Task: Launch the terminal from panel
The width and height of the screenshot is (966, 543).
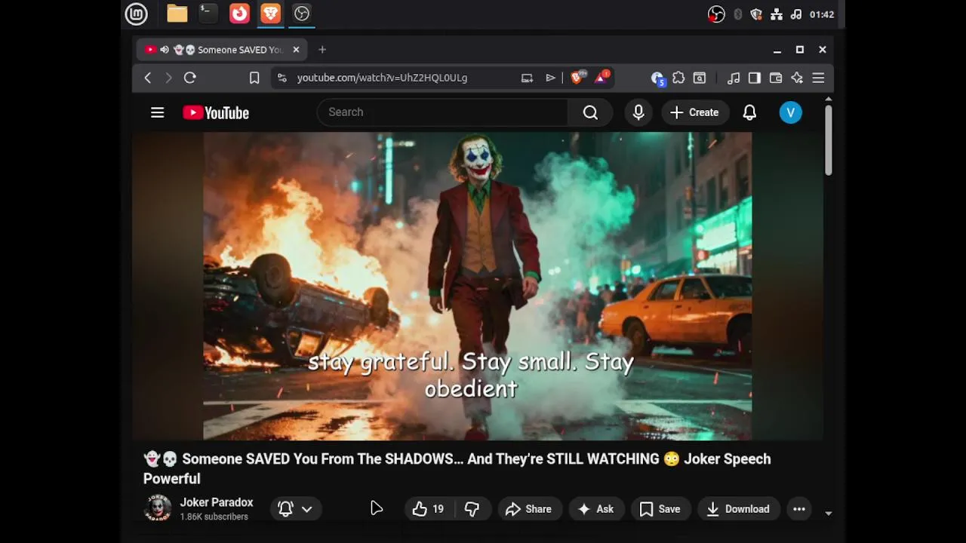Action: 208,14
